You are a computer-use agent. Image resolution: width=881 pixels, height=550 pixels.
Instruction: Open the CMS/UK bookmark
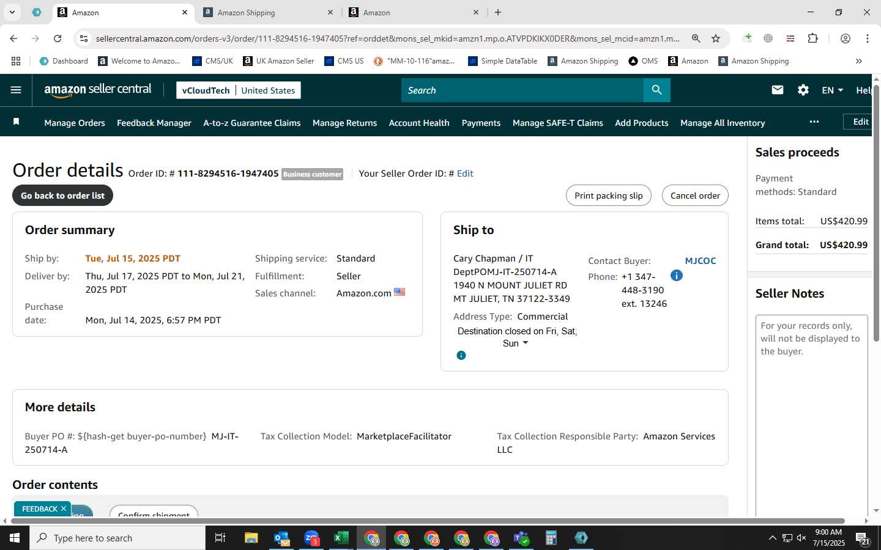pos(212,61)
